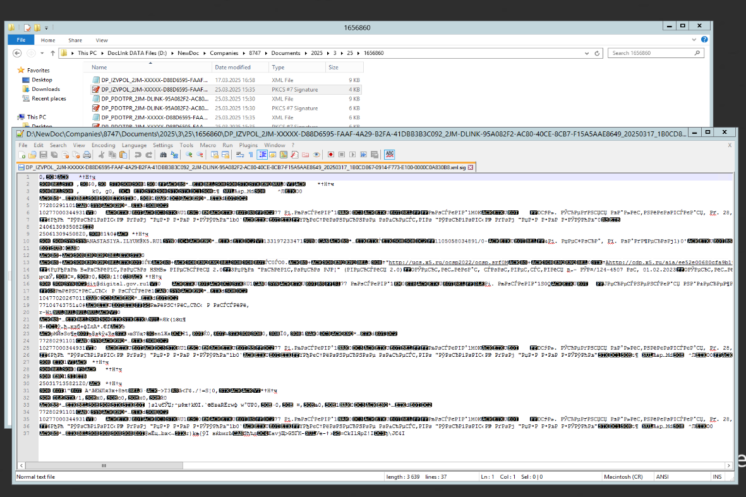The image size is (746, 497).
Task: Open the Tools menu in Notepad++
Action: 186,145
